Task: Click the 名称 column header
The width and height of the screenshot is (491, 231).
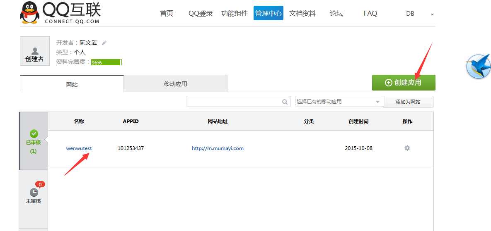Action: click(x=79, y=121)
